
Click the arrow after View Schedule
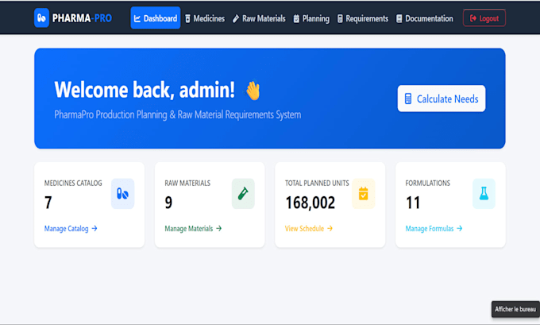(330, 229)
